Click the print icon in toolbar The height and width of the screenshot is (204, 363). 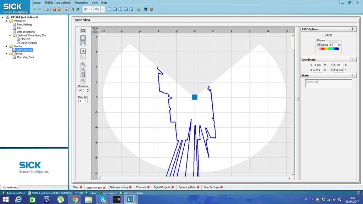(x=47, y=9)
